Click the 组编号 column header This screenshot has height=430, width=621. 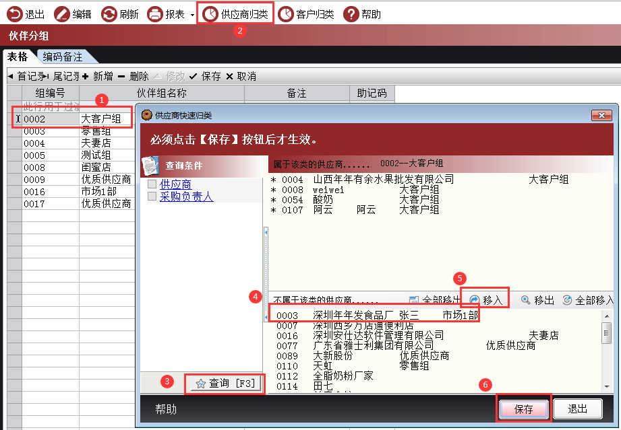51,93
